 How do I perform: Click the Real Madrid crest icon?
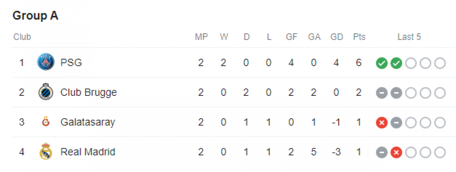[46, 152]
